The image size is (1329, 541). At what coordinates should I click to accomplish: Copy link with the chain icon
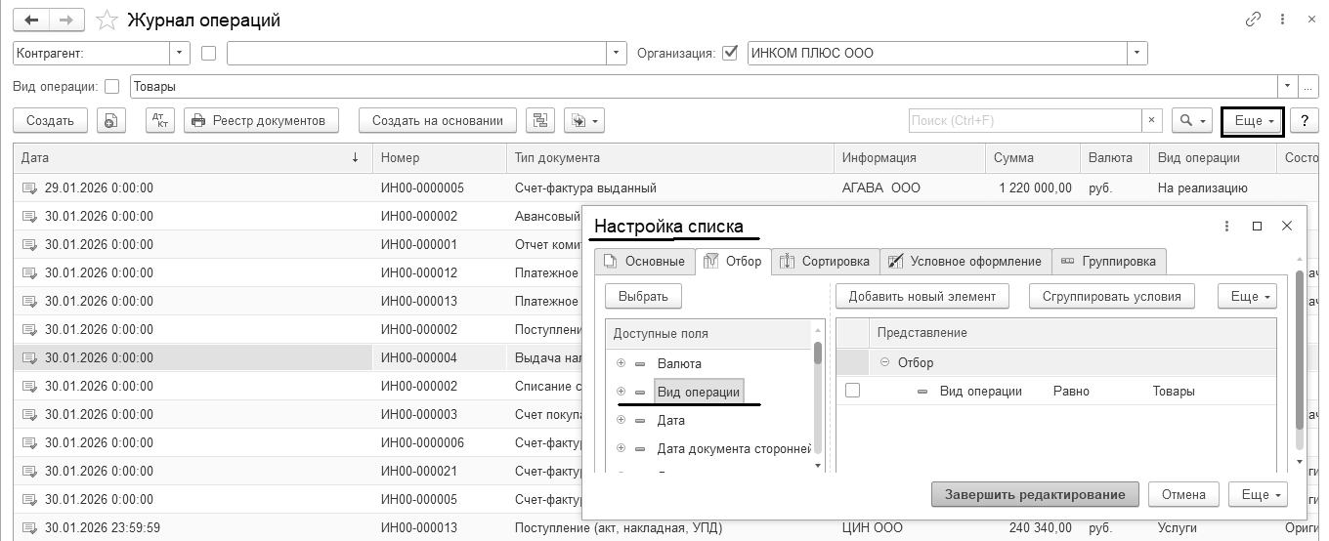click(1253, 20)
